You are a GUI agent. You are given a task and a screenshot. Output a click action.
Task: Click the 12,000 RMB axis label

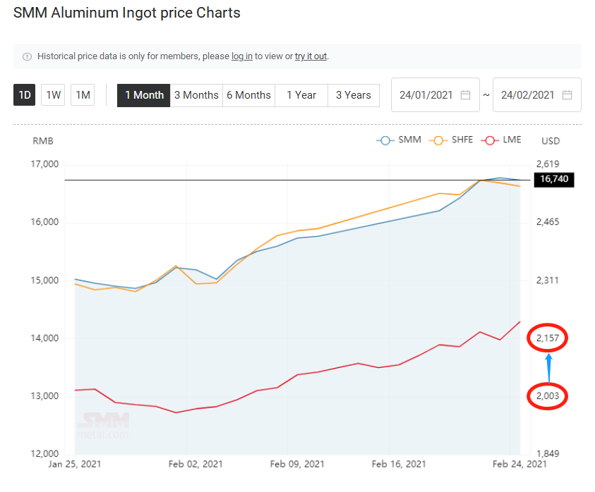click(x=44, y=454)
